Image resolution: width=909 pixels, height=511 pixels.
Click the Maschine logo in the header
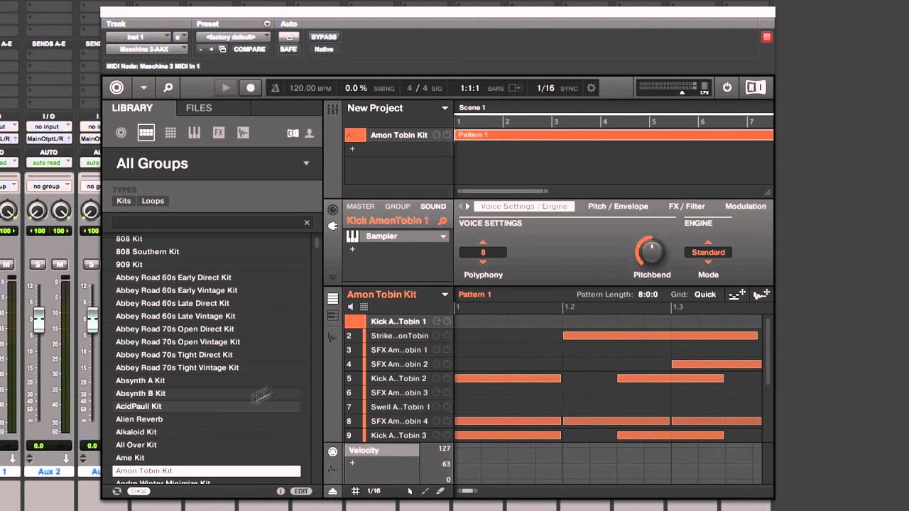coord(116,88)
